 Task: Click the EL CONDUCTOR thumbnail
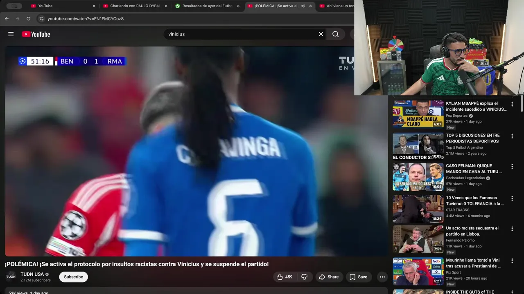418,146
